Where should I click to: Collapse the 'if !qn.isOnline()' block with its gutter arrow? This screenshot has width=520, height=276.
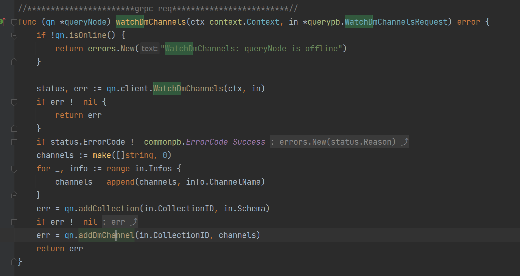(14, 35)
